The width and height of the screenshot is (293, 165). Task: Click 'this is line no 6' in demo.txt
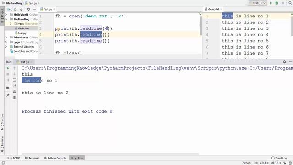coord(245,47)
